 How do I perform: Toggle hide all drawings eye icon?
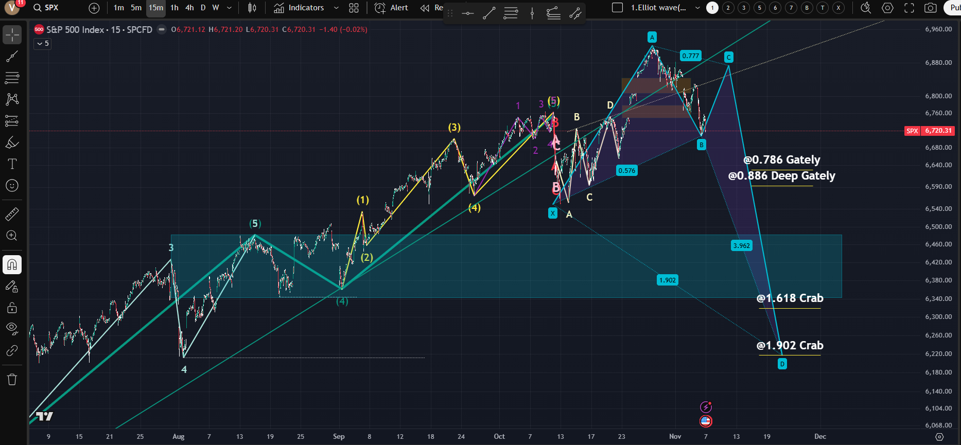(12, 328)
